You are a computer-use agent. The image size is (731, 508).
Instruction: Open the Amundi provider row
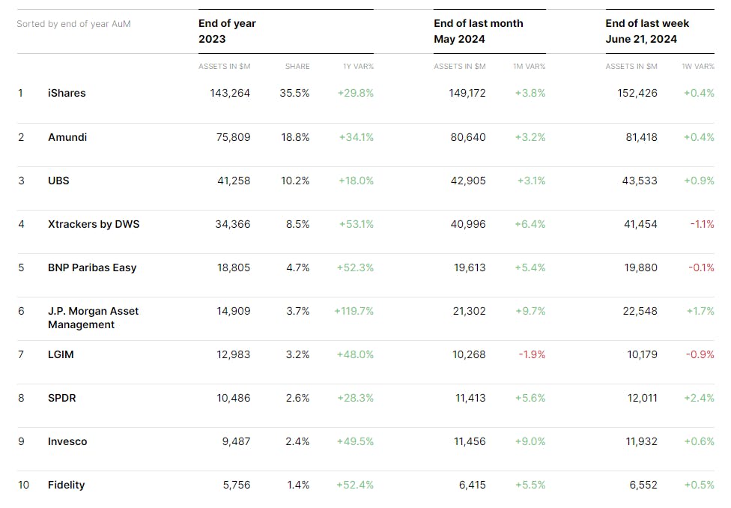[x=67, y=137]
